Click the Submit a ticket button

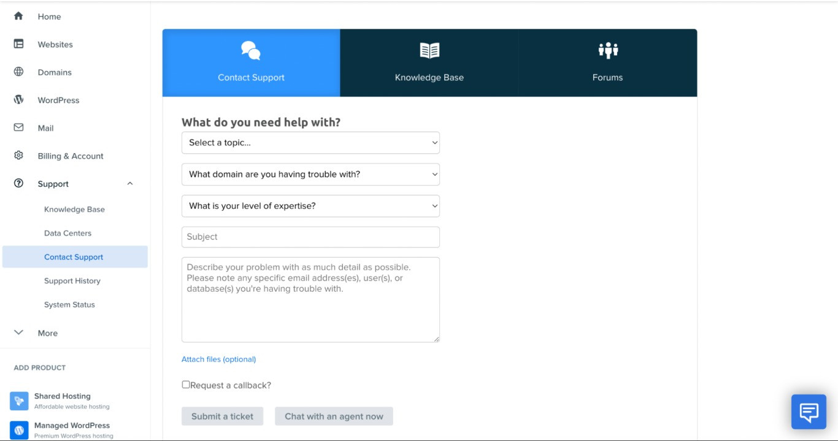click(222, 417)
